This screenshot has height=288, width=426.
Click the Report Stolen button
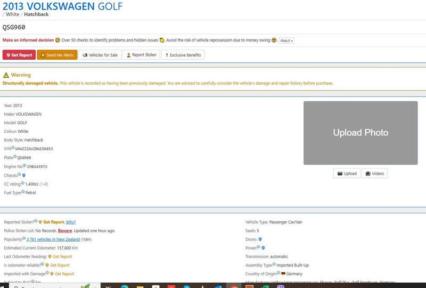141,55
